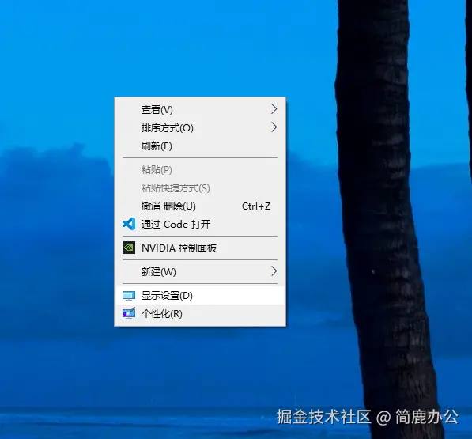Open the 新建(W) menu entry

[200, 271]
